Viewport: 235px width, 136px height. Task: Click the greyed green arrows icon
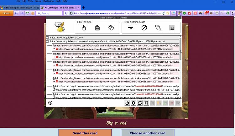pos(165,103)
